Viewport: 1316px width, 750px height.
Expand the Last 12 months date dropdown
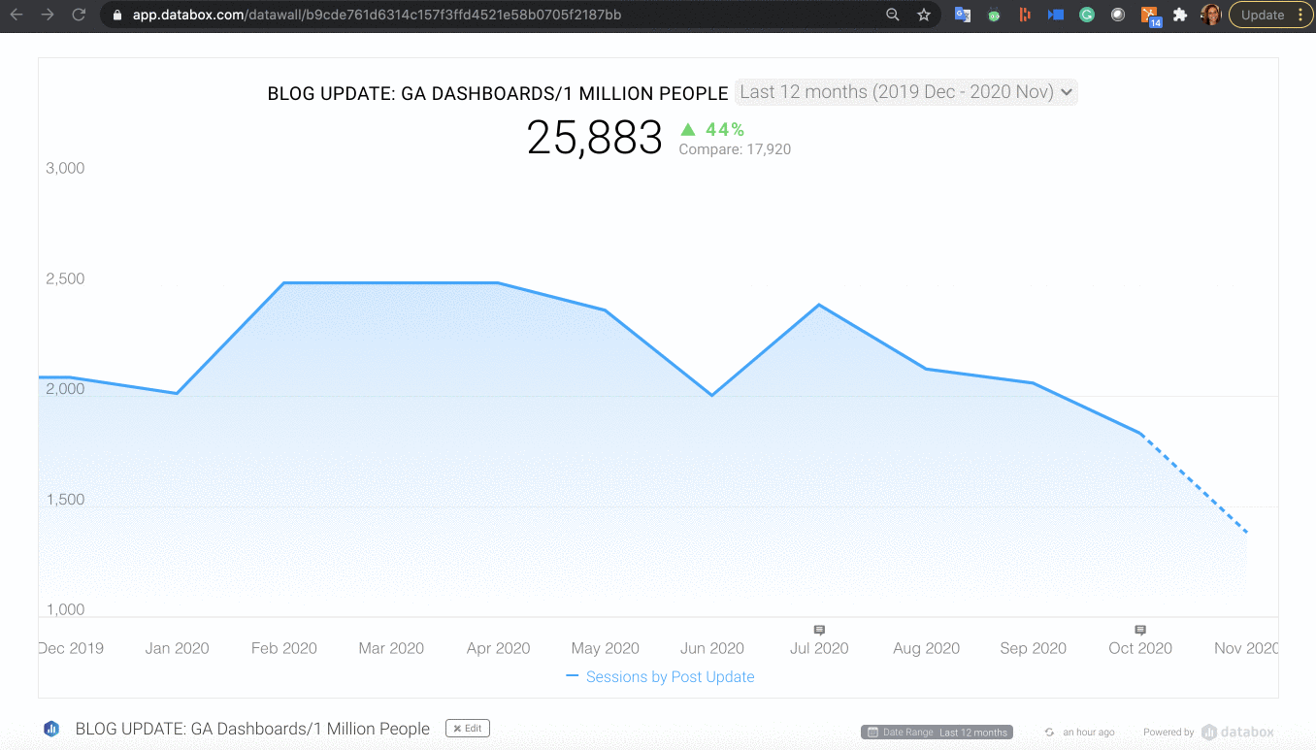point(905,92)
